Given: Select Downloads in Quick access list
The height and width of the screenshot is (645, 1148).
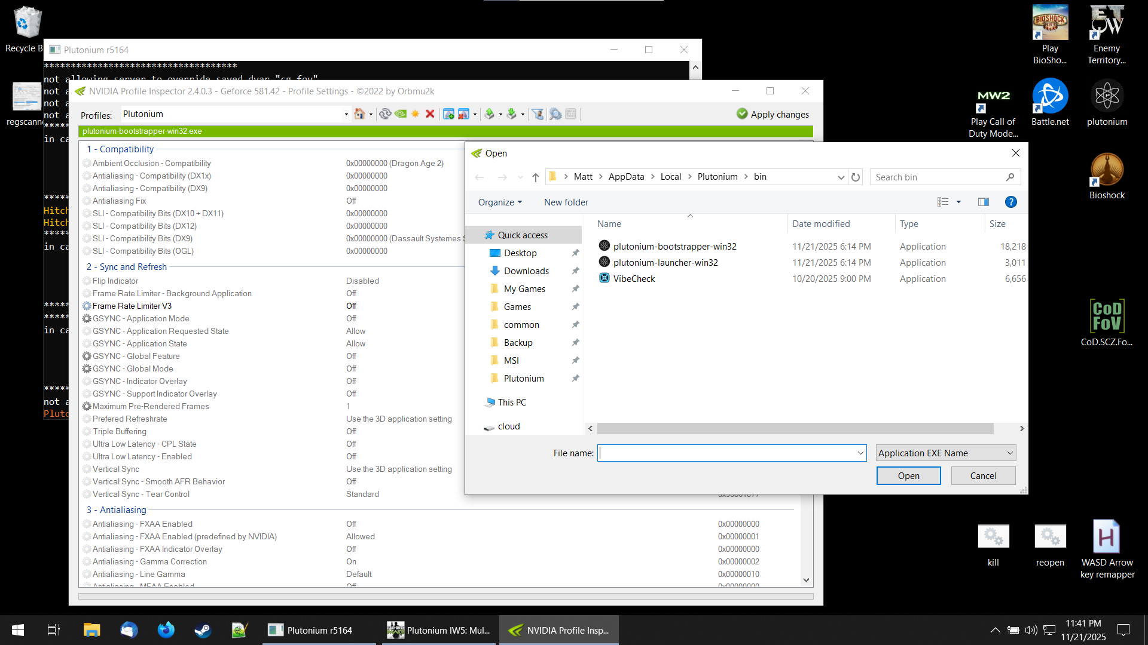Looking at the screenshot, I should [526, 271].
